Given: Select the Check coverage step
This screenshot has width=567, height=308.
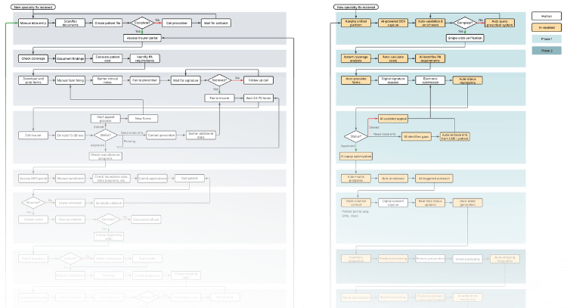Looking at the screenshot, I should (x=35, y=58).
